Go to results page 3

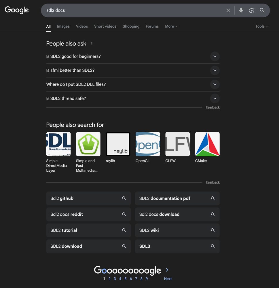pos(115,278)
